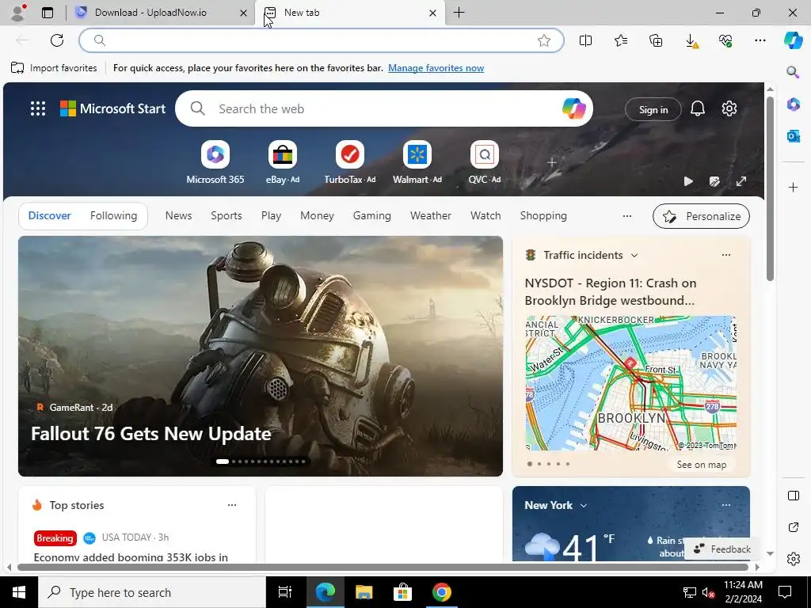
Task: Launch Google Chrome from taskbar
Action: point(441,592)
